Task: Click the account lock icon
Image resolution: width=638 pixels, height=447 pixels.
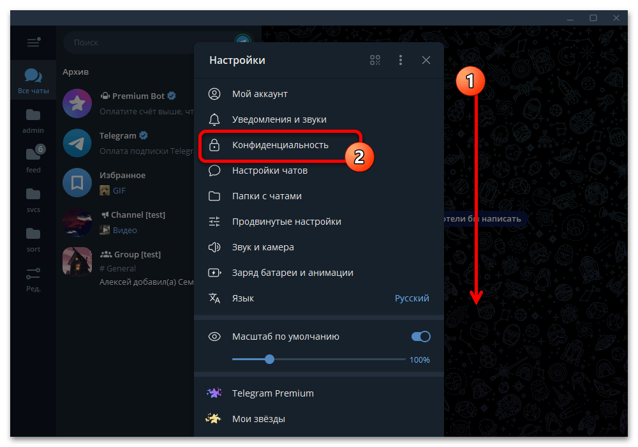Action: [214, 146]
